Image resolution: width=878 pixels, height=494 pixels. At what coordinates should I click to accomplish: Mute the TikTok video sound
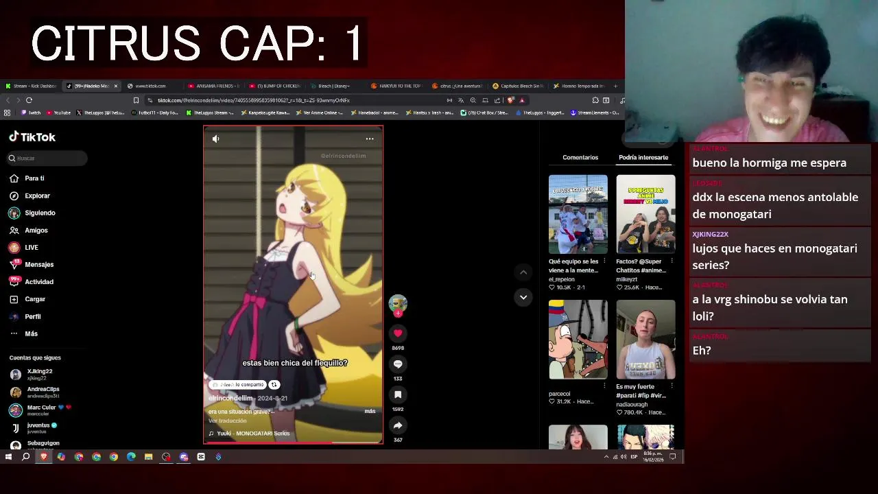point(215,139)
